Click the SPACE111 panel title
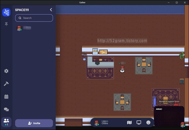Viewport: 189px width, 130px height. (22, 10)
